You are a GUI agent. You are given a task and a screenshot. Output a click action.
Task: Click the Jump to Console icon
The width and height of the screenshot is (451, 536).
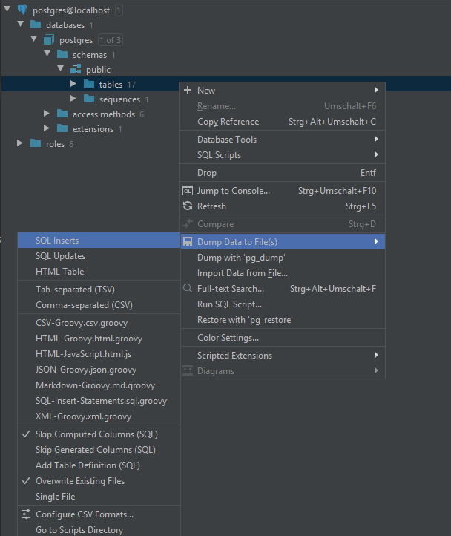pyautogui.click(x=188, y=191)
